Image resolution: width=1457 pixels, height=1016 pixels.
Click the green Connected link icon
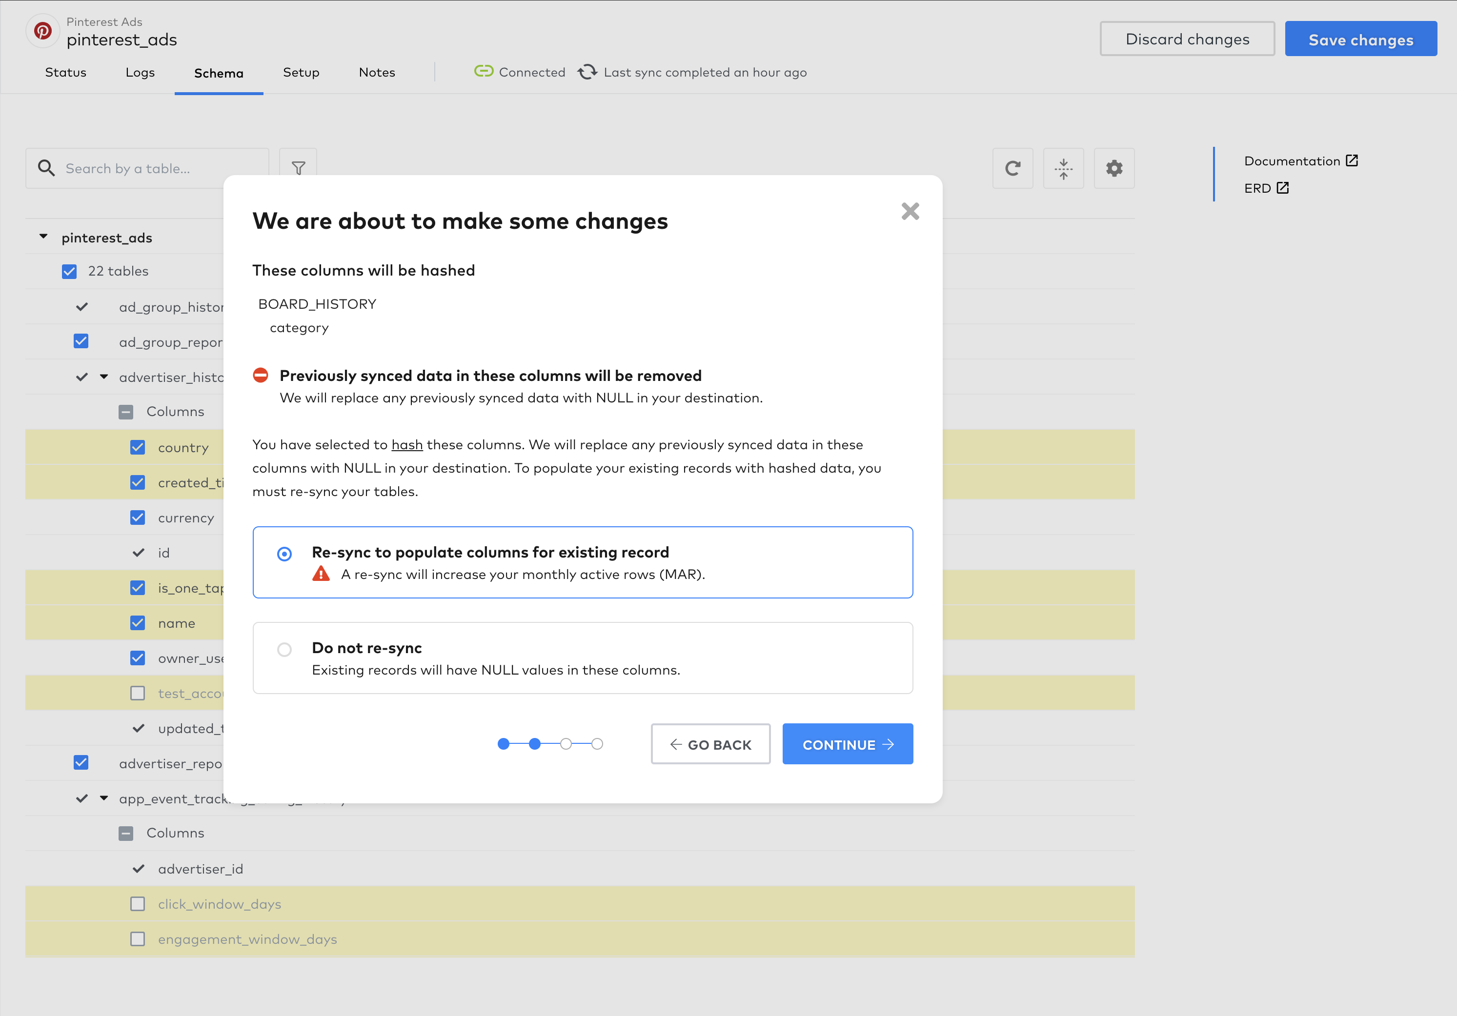[x=484, y=72]
